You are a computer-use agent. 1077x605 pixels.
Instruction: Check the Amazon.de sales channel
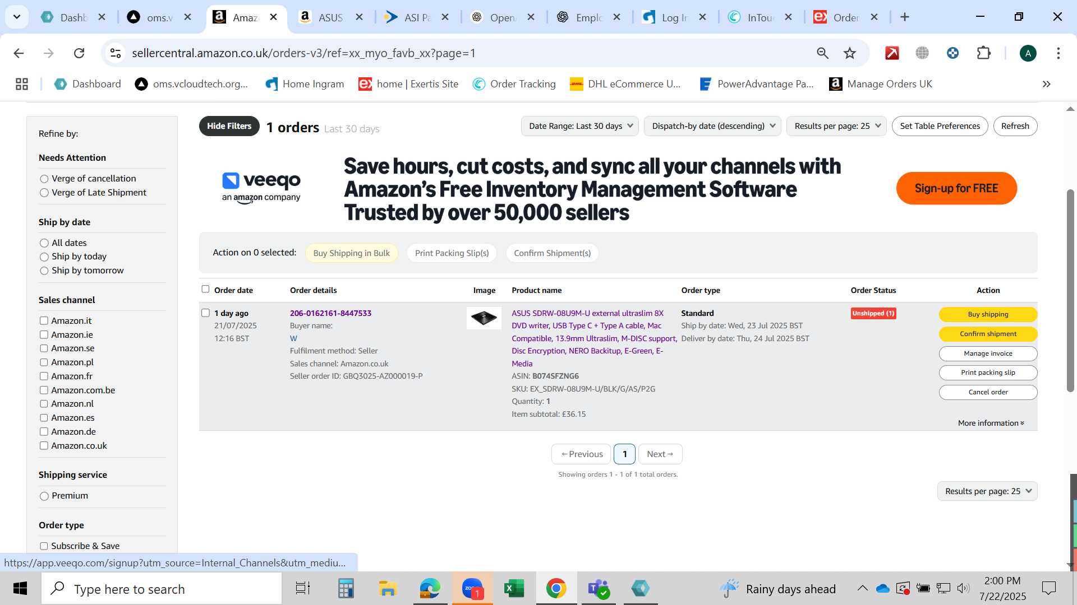tap(44, 431)
